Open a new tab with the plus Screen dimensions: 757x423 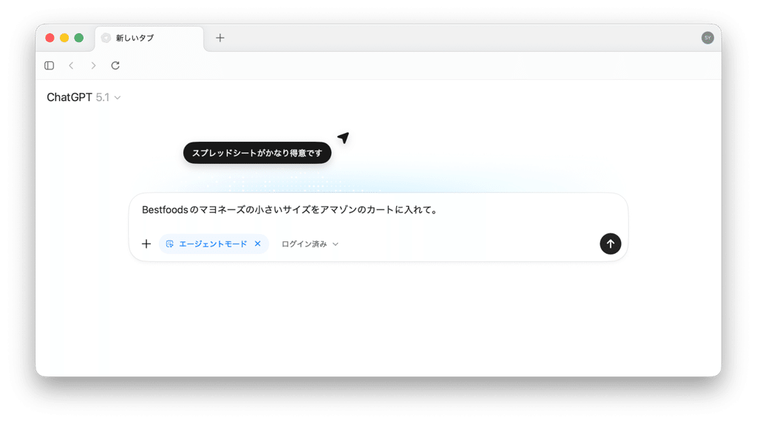tap(220, 38)
